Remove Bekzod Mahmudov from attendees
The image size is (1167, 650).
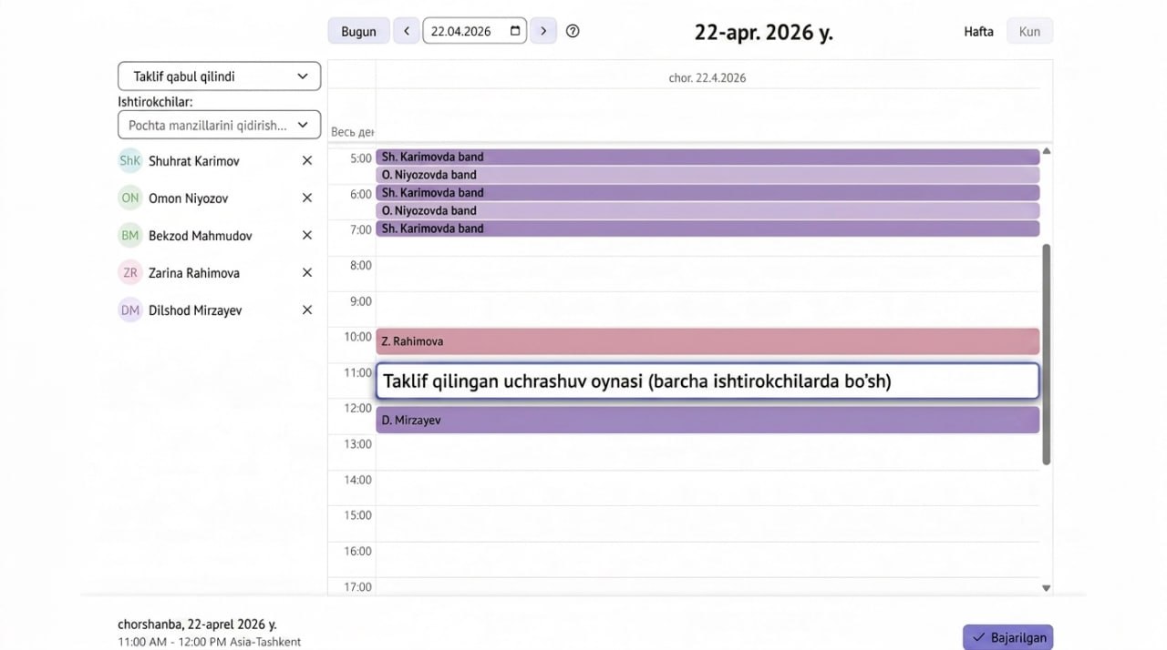[307, 235]
